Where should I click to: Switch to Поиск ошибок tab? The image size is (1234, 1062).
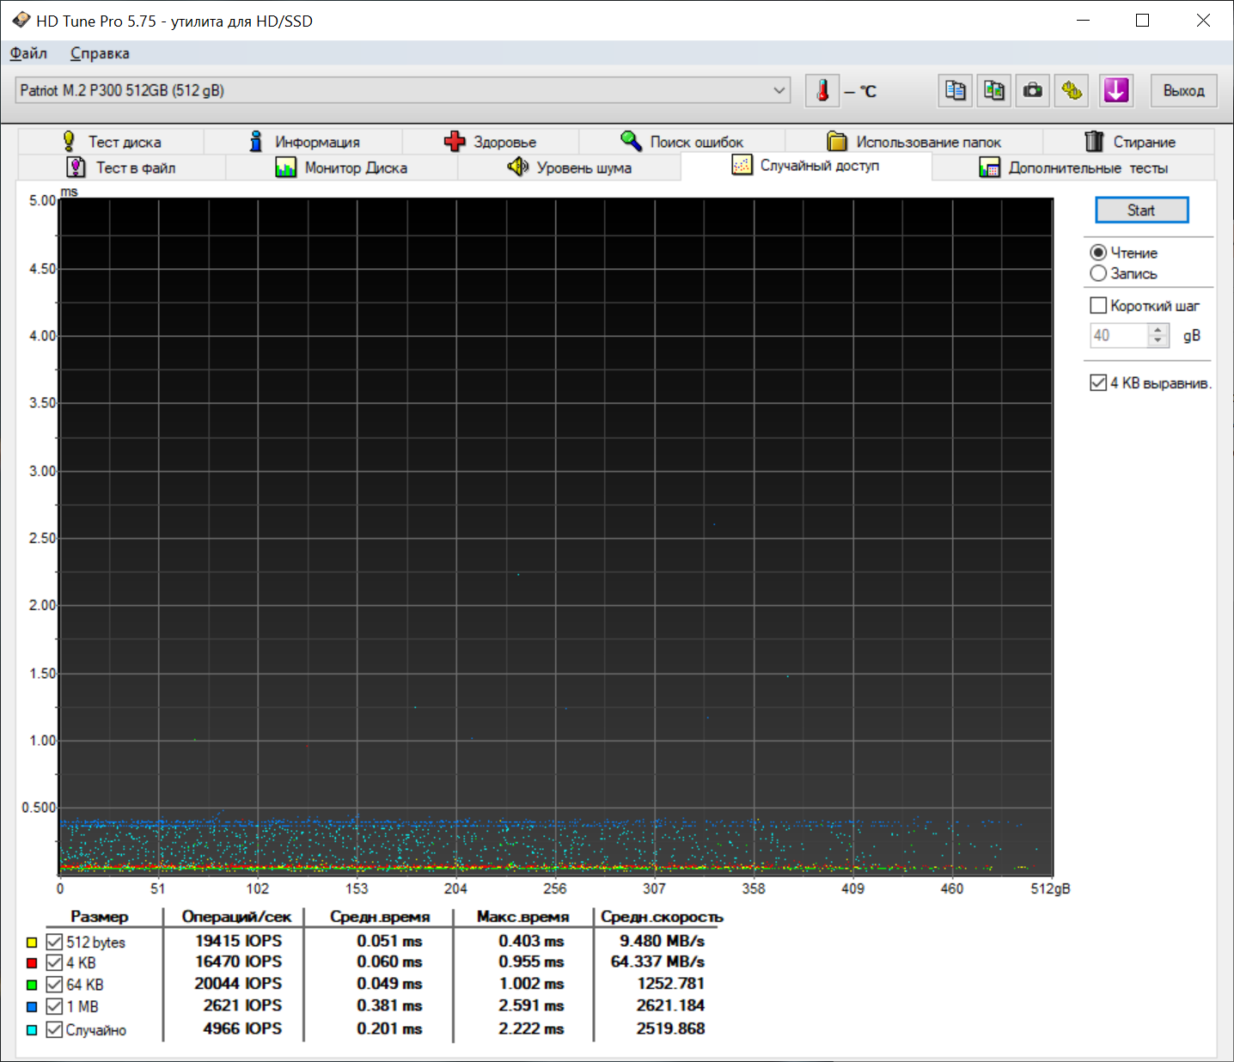[682, 142]
